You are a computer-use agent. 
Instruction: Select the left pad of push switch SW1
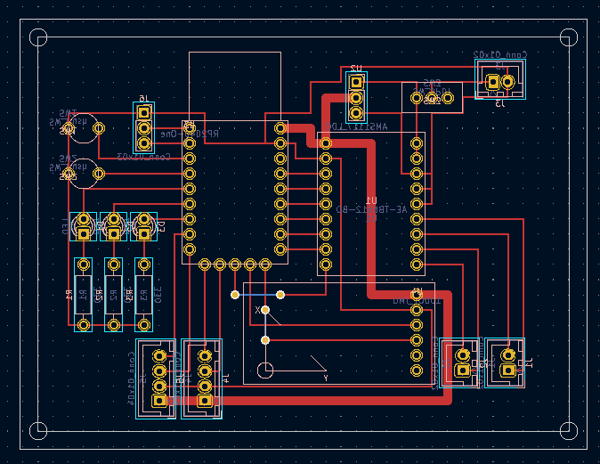click(x=69, y=128)
